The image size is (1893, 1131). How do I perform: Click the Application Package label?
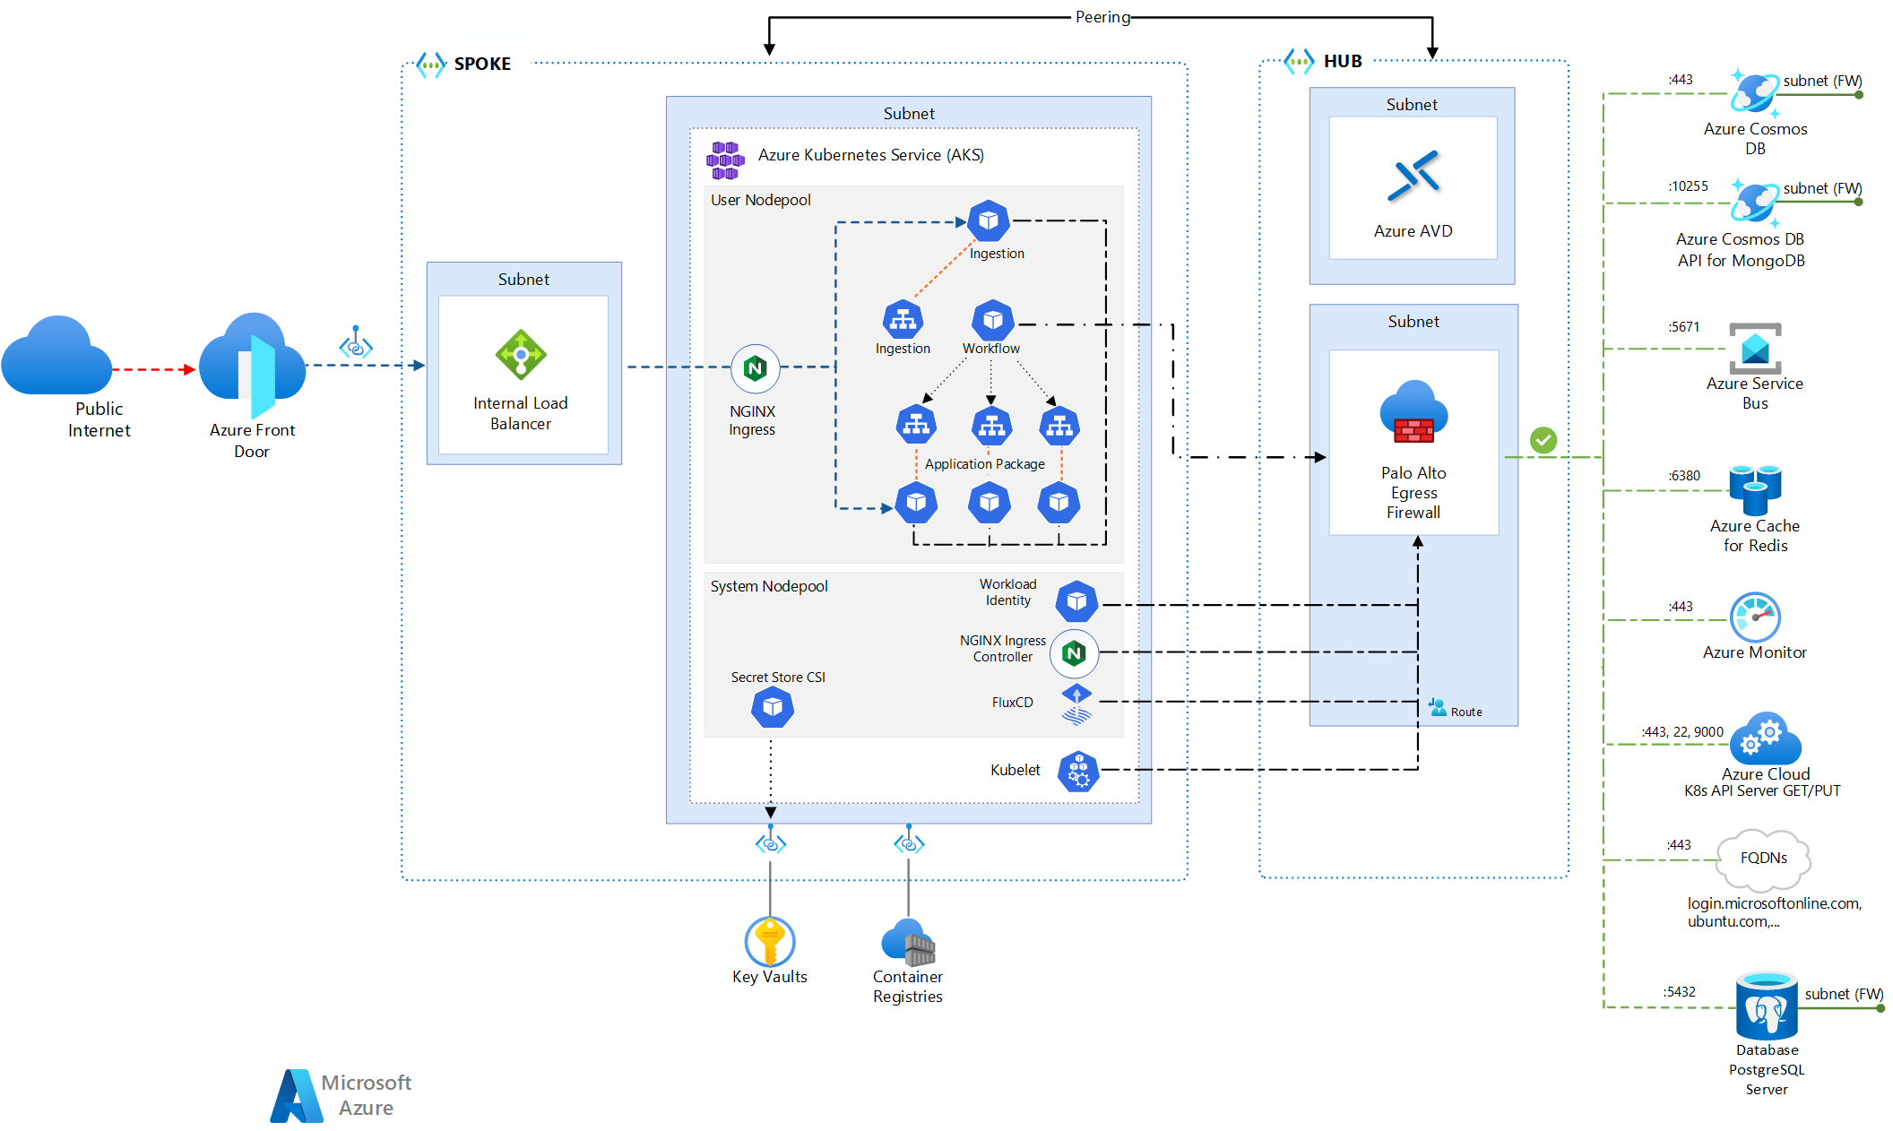pos(984,464)
